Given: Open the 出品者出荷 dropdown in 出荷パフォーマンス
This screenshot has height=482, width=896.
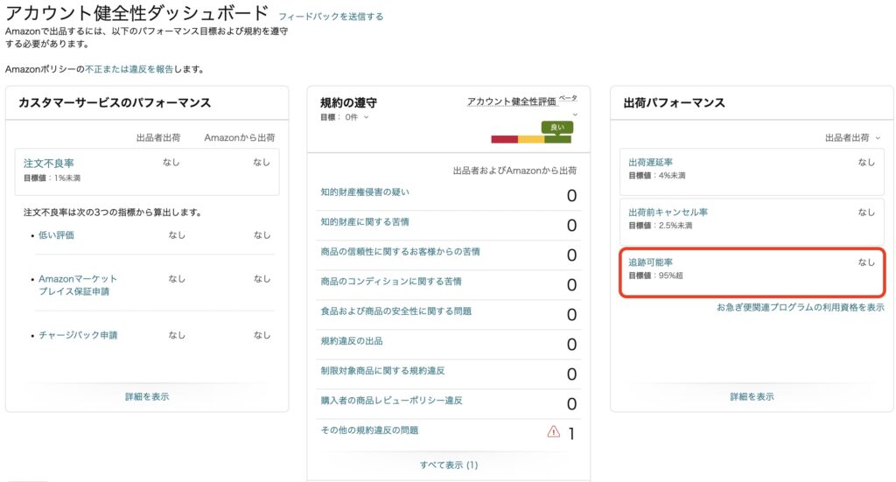Looking at the screenshot, I should (x=852, y=137).
